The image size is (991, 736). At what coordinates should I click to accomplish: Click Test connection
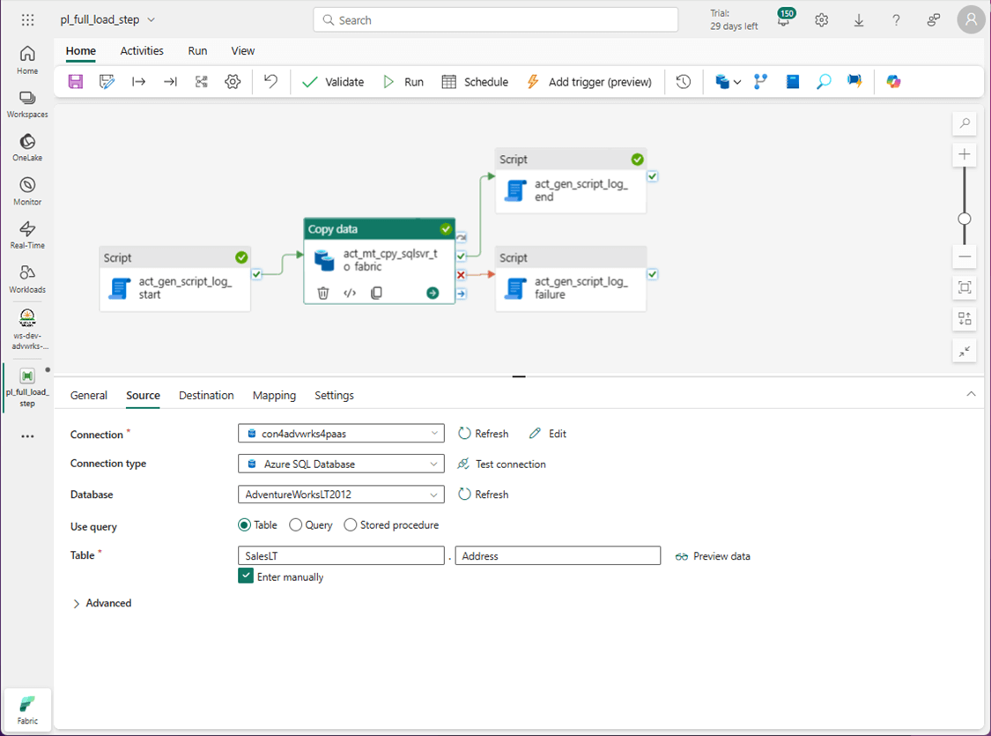tap(502, 464)
